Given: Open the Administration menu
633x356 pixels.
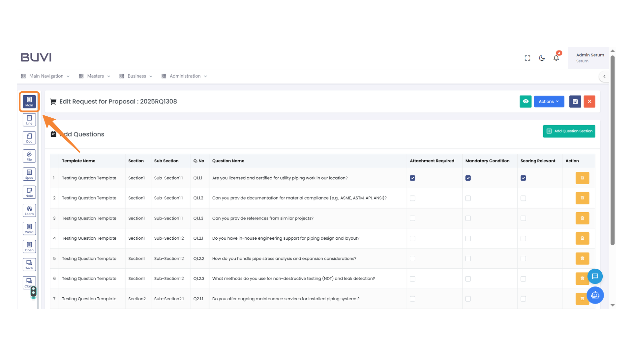Looking at the screenshot, I should [185, 76].
